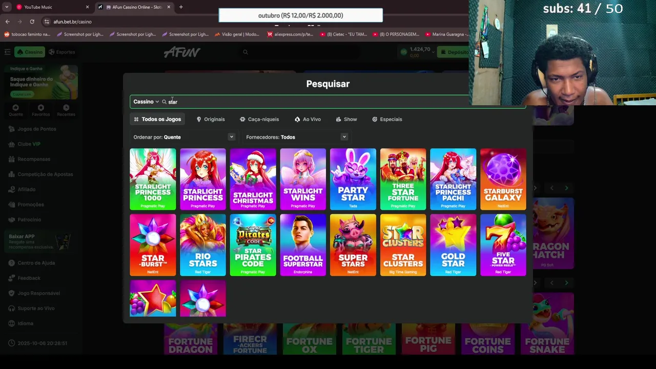Screen dimensions: 656x369
Task: Open Suporte ao Vivo in sidebar
Action: pos(32,308)
